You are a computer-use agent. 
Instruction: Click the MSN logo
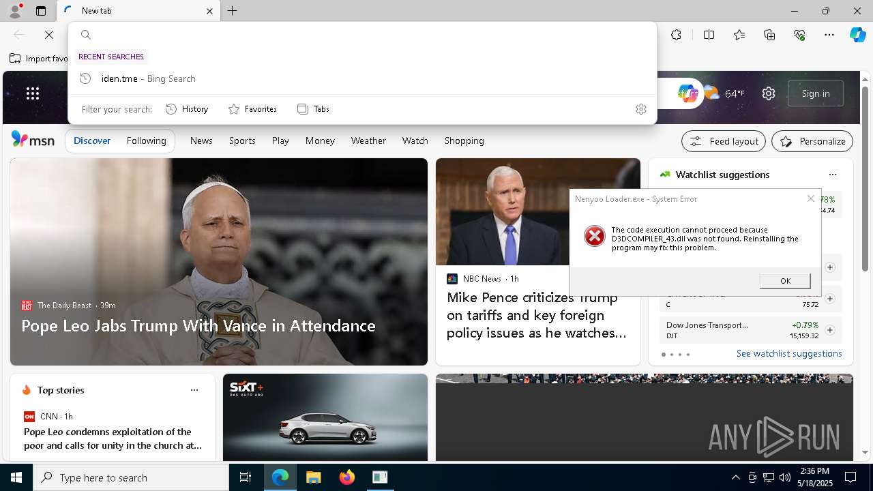point(33,140)
